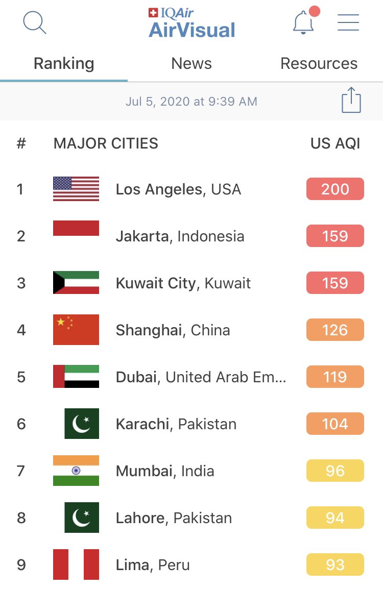Switch to the Ranking tab
383x590 pixels.
64,64
